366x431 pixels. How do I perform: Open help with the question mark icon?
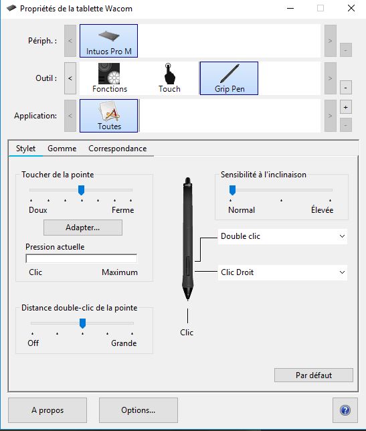[345, 410]
